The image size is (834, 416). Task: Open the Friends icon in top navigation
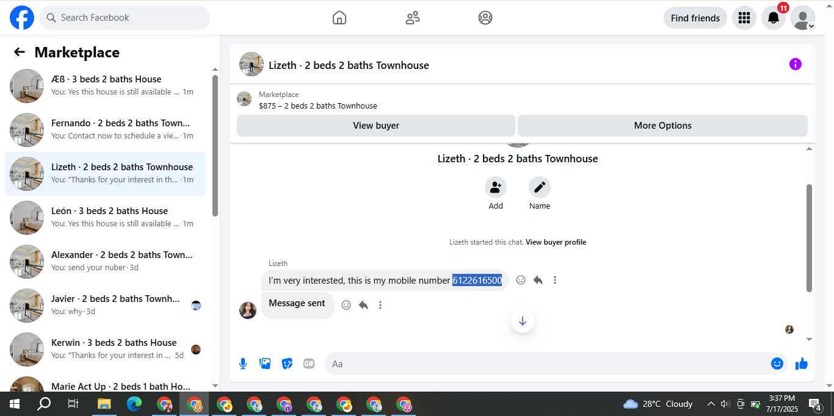pyautogui.click(x=413, y=18)
